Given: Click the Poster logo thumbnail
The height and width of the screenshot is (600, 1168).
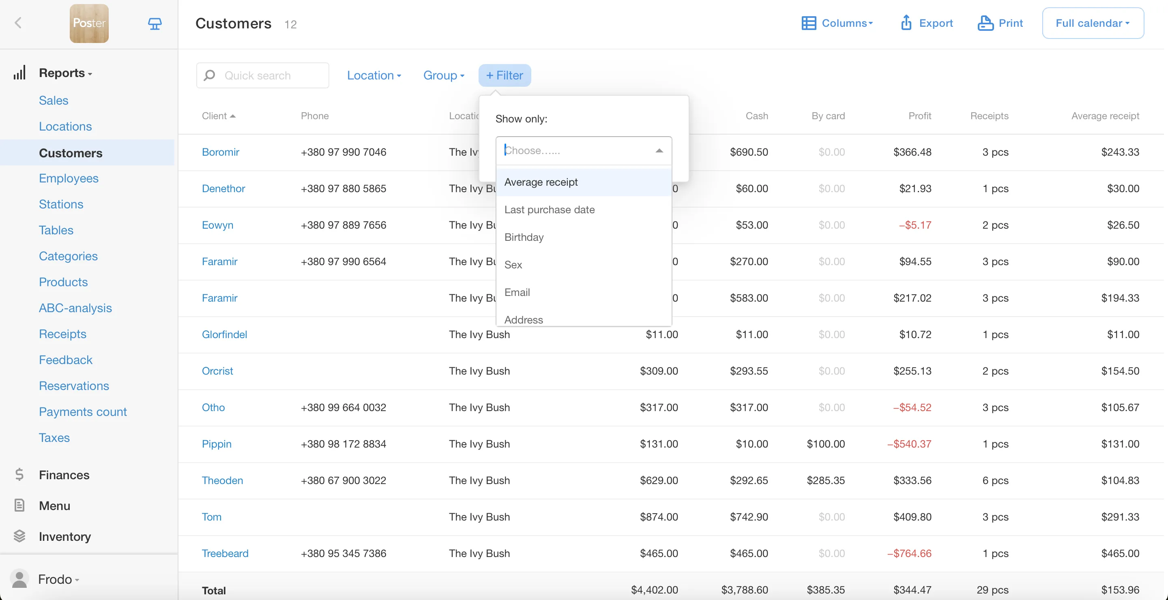Looking at the screenshot, I should 89,23.
